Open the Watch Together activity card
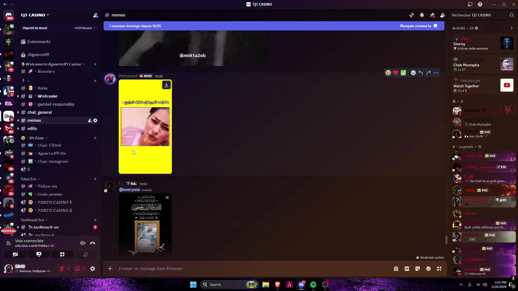This screenshot has height=291, width=518. pos(483,85)
